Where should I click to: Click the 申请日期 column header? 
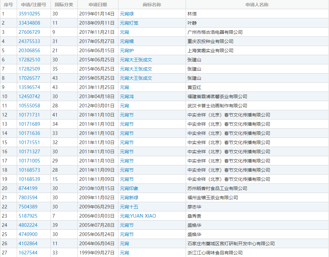[x=98, y=5]
